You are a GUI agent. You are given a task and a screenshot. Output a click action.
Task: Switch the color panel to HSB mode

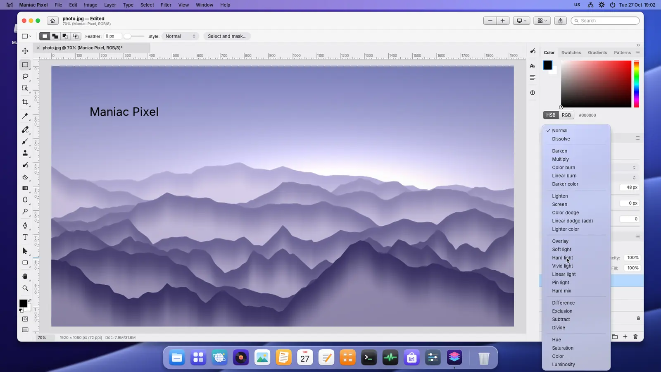tap(551, 115)
